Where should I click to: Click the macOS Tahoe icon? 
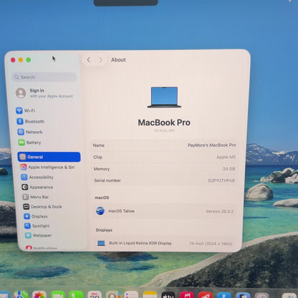100,211
